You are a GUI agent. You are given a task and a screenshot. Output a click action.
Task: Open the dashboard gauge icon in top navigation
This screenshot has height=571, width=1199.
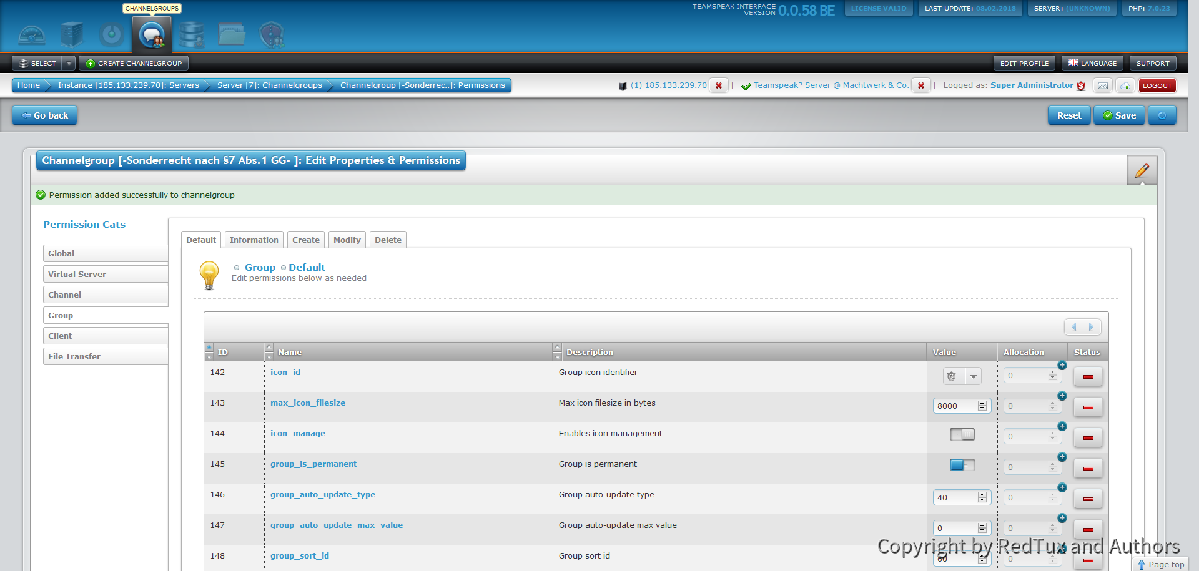coord(32,35)
